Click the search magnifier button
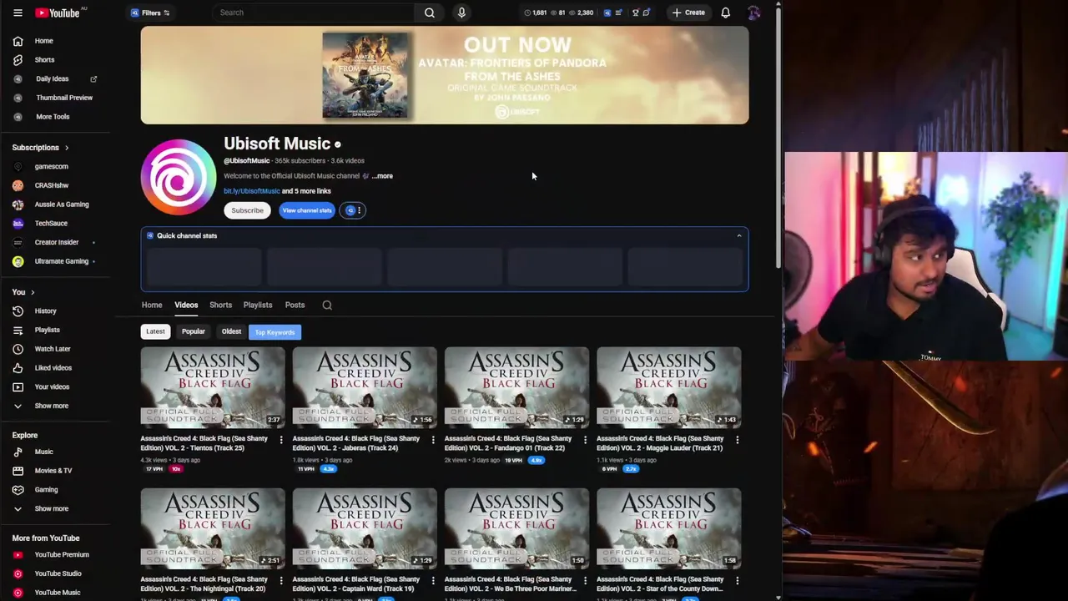Screen dimensions: 1068x601 click(429, 13)
